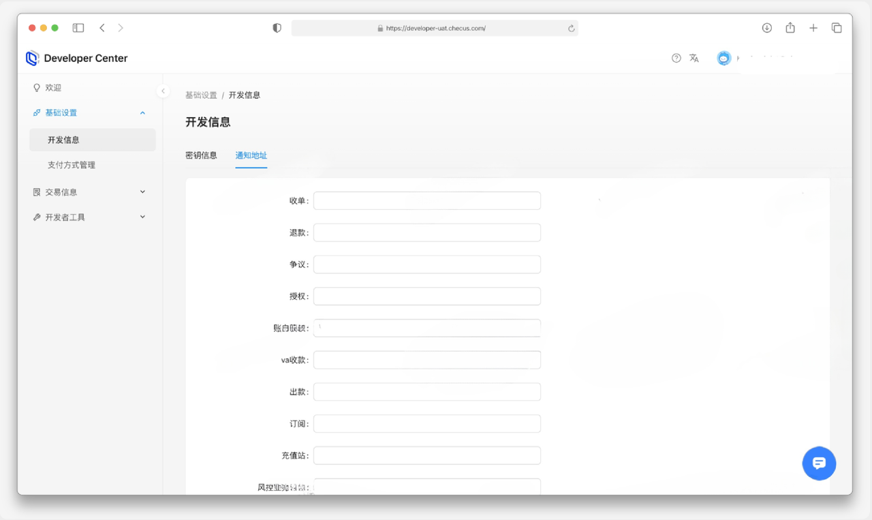Toggle the Safari sidebar panel icon

[x=78, y=28]
